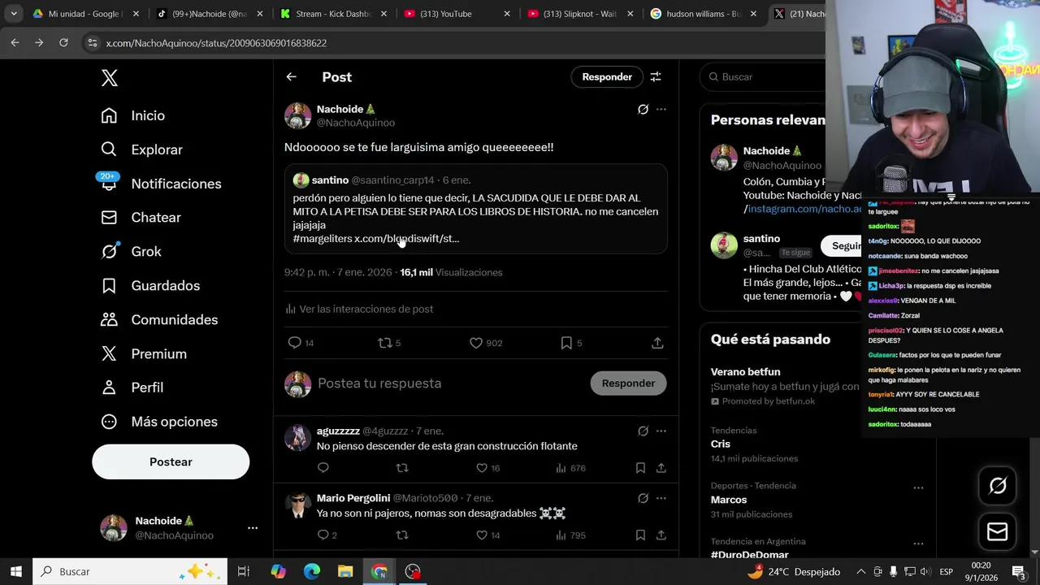Open floating Grok button
Viewport: 1040px width, 585px height.
998,486
